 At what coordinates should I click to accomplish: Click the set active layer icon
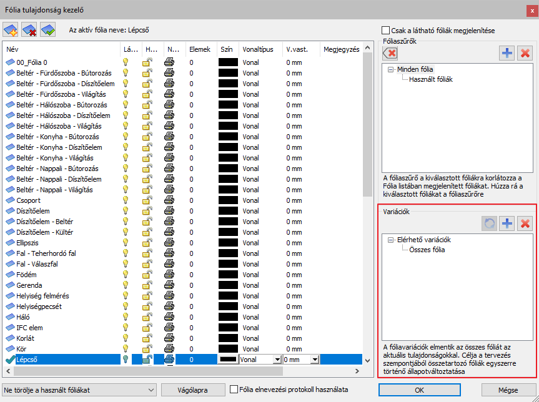(47, 29)
